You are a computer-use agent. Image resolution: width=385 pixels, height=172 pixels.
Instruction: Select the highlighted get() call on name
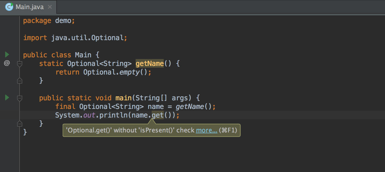coord(157,115)
